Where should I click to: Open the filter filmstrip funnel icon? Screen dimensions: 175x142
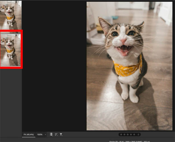click(61, 135)
